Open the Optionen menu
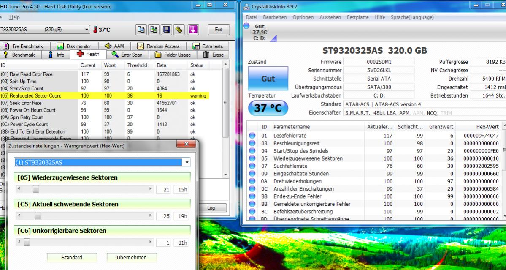 pos(303,17)
